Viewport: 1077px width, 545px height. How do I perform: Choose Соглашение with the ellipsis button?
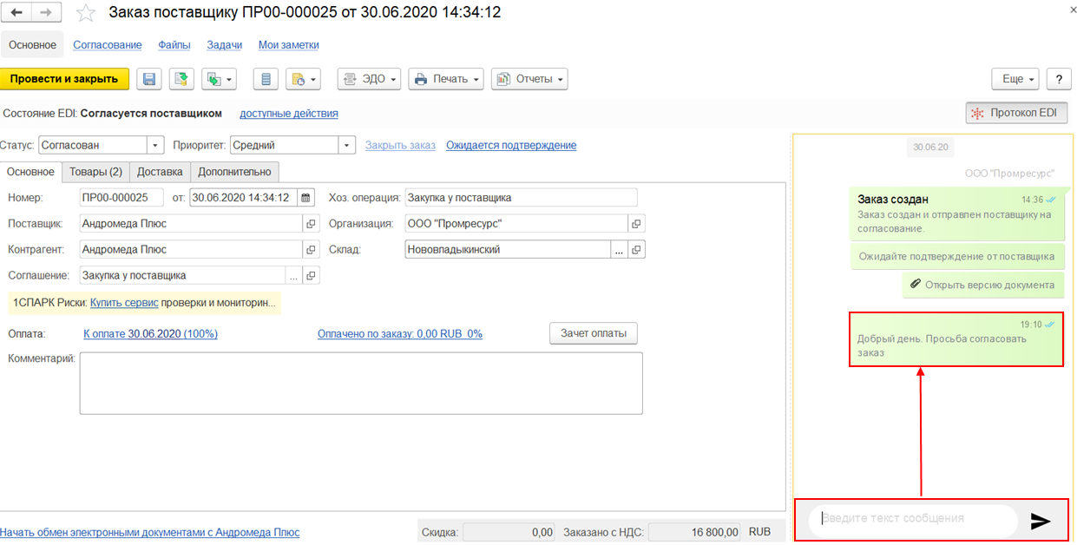pos(294,276)
